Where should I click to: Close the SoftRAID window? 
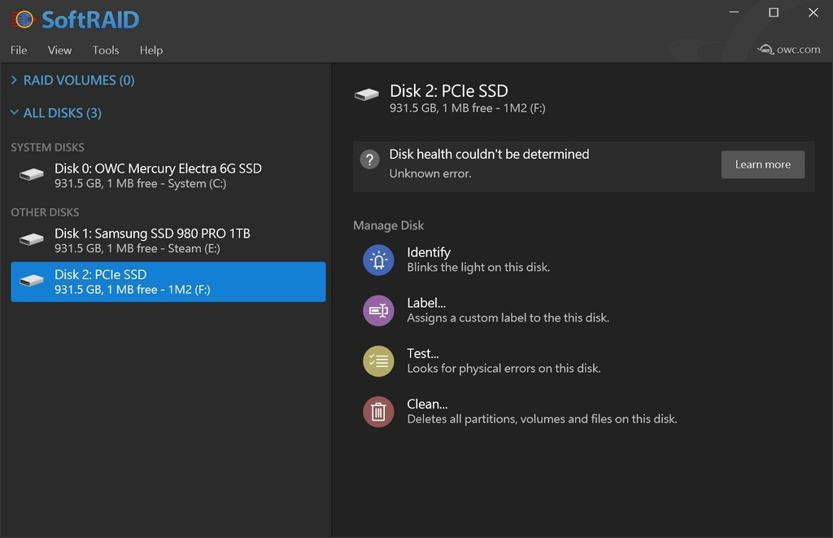point(813,12)
